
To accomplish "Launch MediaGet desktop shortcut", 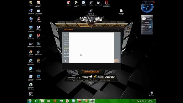I will click(x=38, y=45).
